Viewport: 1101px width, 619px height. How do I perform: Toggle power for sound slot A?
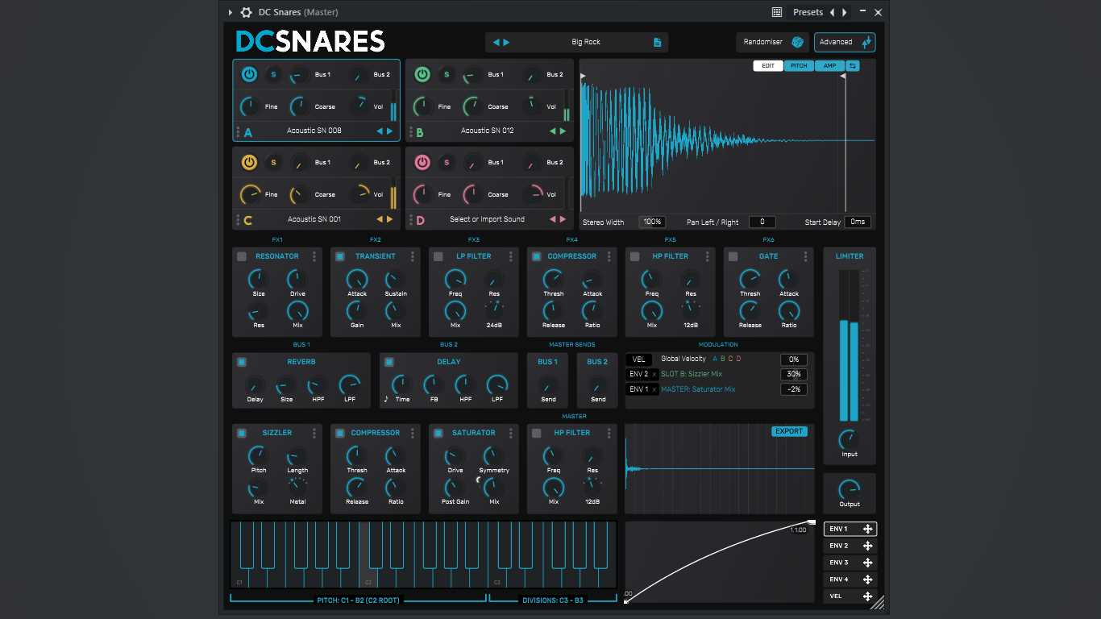[249, 75]
